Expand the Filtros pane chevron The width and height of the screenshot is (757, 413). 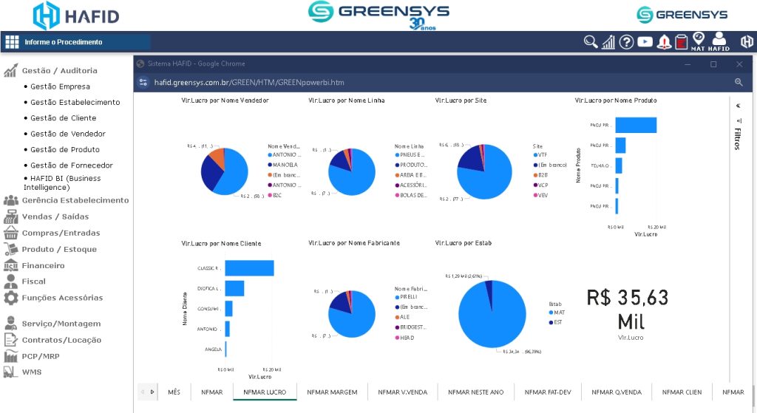click(x=737, y=106)
